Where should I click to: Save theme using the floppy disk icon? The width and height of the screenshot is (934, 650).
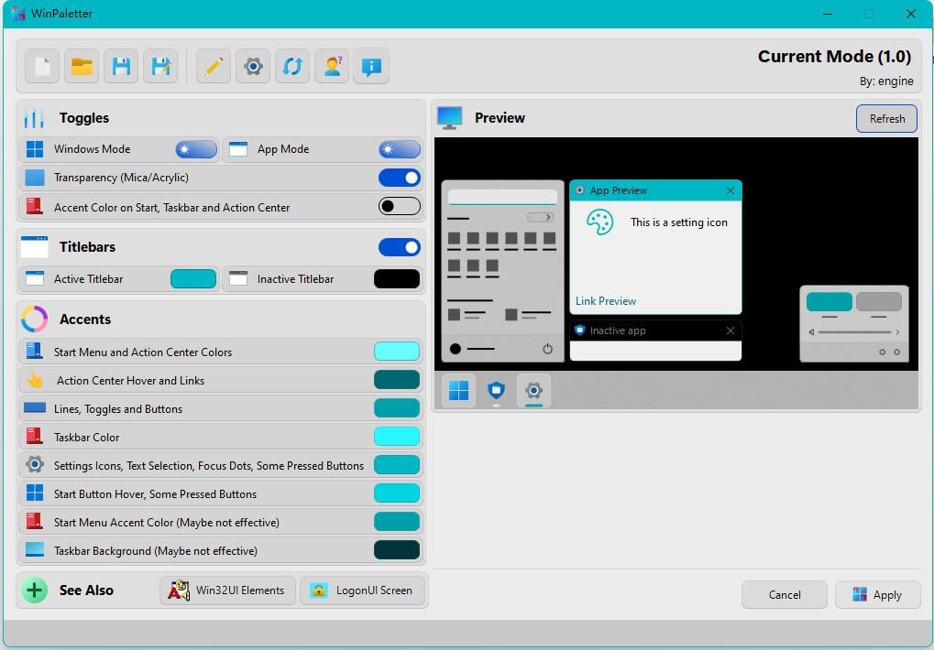(x=121, y=66)
